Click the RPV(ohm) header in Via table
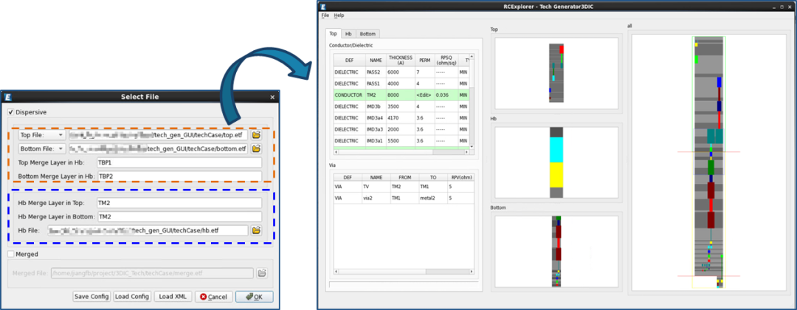The image size is (797, 310). (460, 177)
